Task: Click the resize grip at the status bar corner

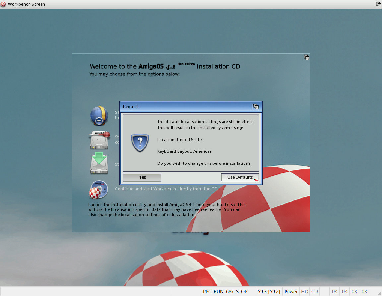Action: pyautogui.click(x=379, y=293)
